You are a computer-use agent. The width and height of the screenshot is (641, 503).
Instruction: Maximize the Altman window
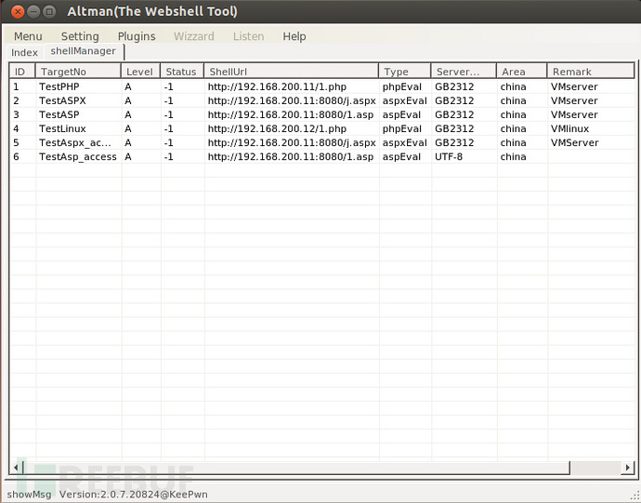[49, 11]
